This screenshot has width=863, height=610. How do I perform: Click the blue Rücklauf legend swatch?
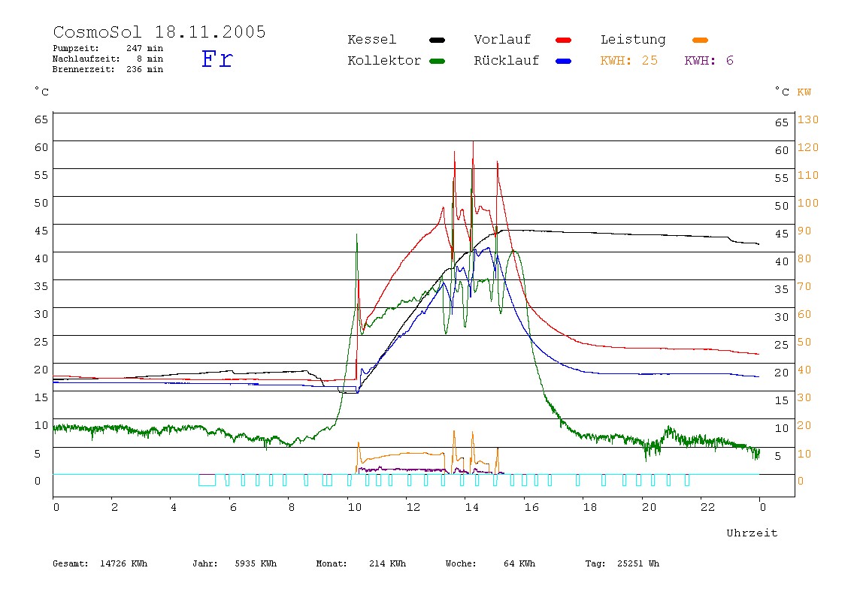coord(564,61)
